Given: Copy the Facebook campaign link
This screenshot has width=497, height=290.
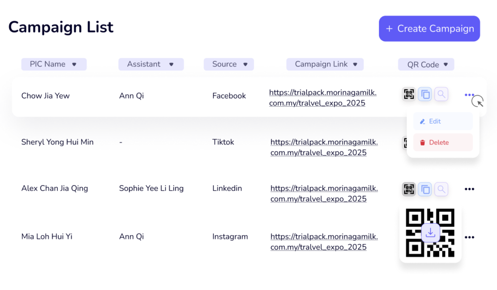Looking at the screenshot, I should 425,95.
